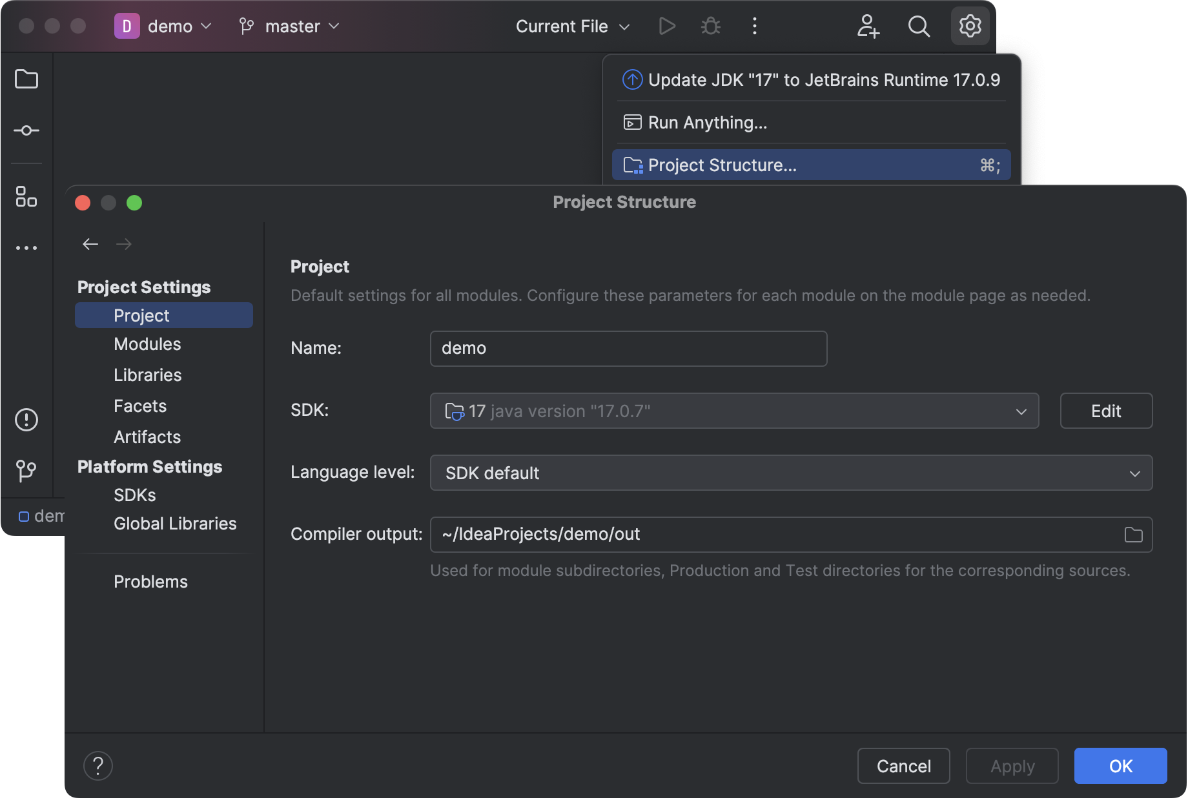Expand the Language level dropdown
1188x802 pixels.
1134,473
